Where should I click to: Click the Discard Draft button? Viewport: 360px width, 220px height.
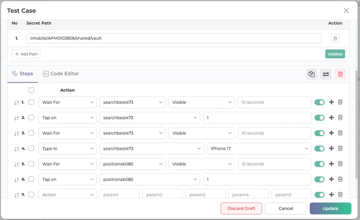[241, 208]
